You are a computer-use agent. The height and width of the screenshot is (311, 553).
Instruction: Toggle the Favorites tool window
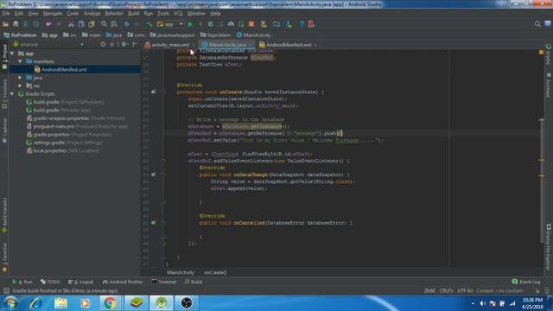[4, 257]
